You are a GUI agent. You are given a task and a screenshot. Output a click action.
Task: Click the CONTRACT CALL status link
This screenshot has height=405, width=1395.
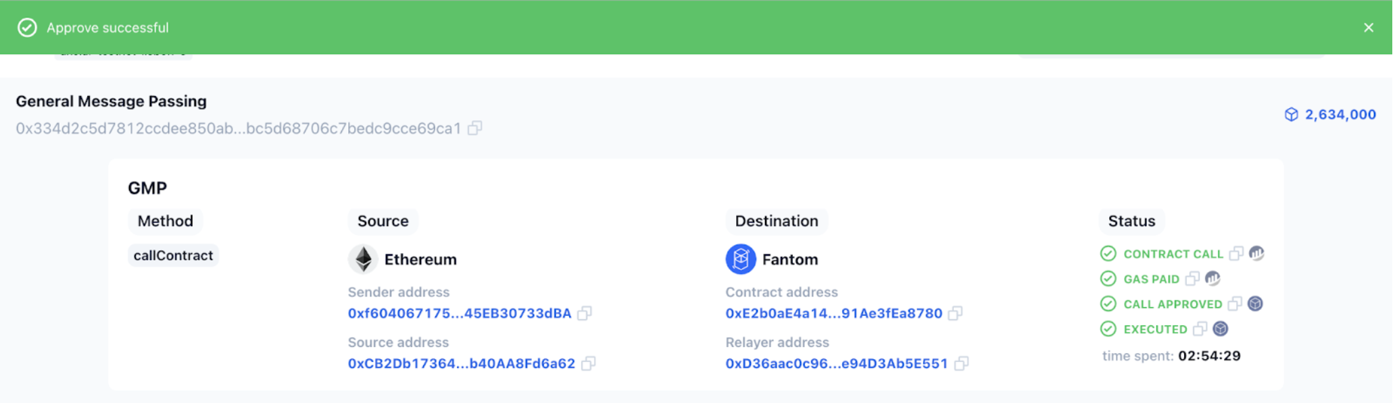coord(1173,254)
